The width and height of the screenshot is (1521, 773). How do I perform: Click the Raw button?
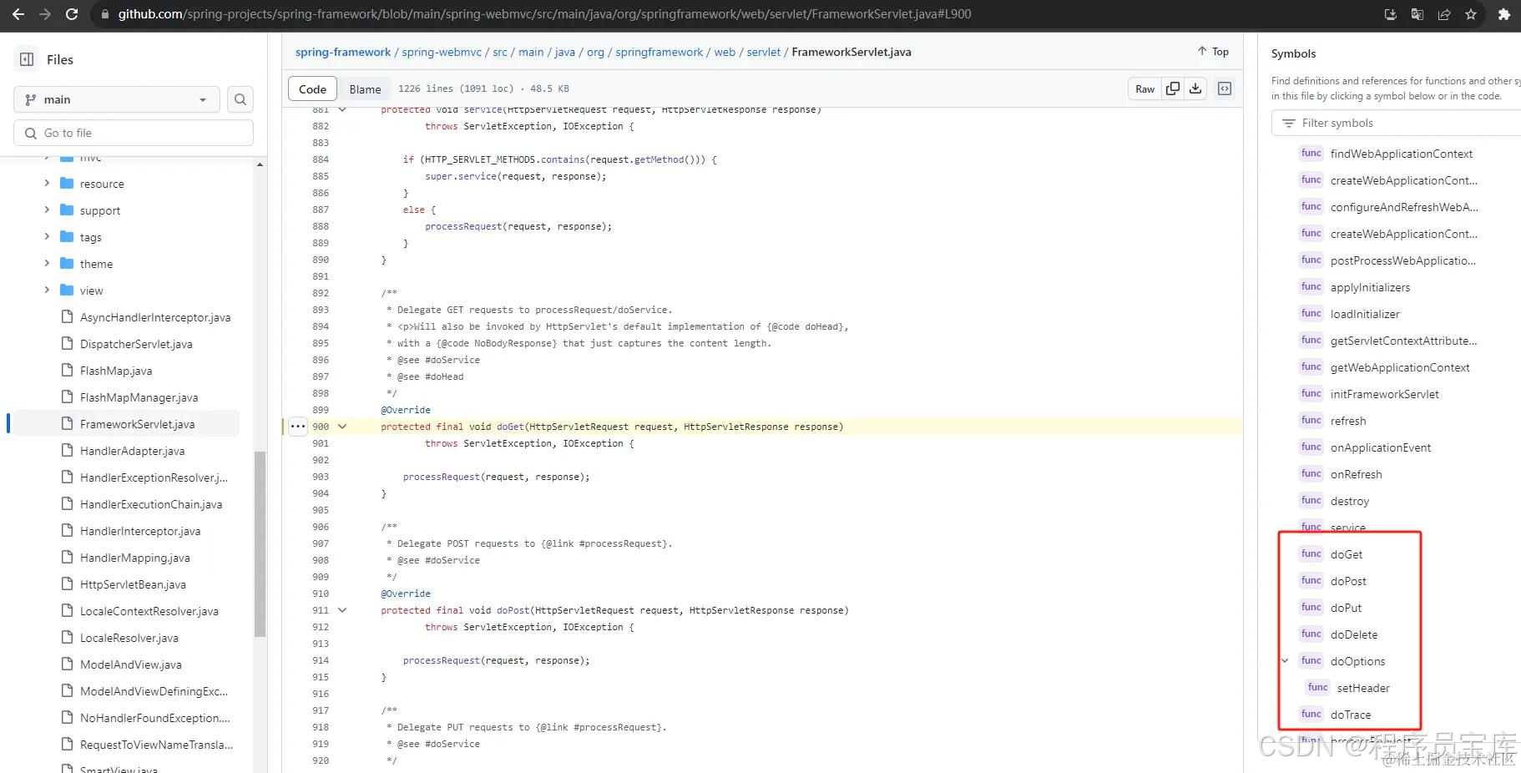pos(1144,88)
